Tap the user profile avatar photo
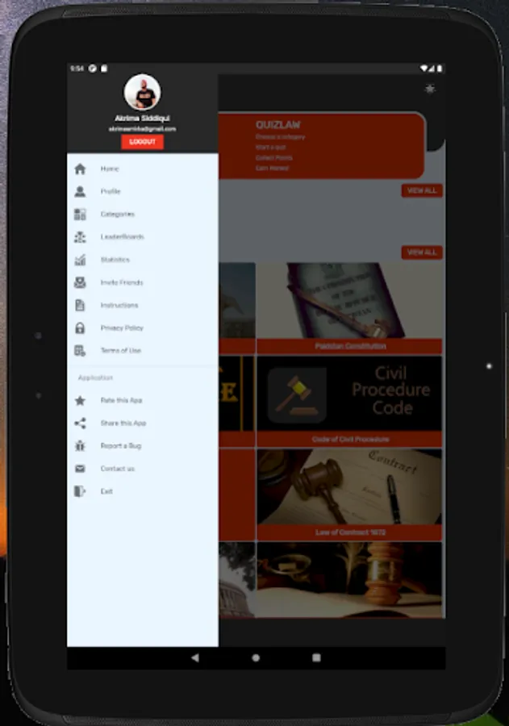Screen dimensions: 509x726 [x=142, y=92]
